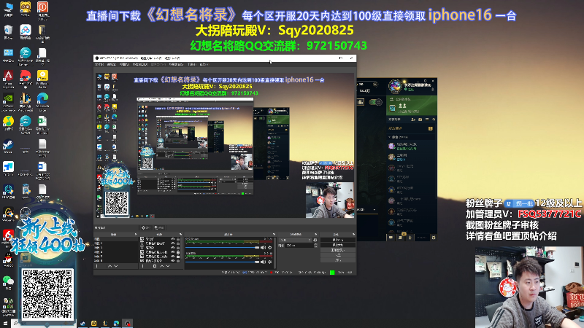Toggle visibility eye of topmost source
The height and width of the screenshot is (328, 584).
(173, 239)
